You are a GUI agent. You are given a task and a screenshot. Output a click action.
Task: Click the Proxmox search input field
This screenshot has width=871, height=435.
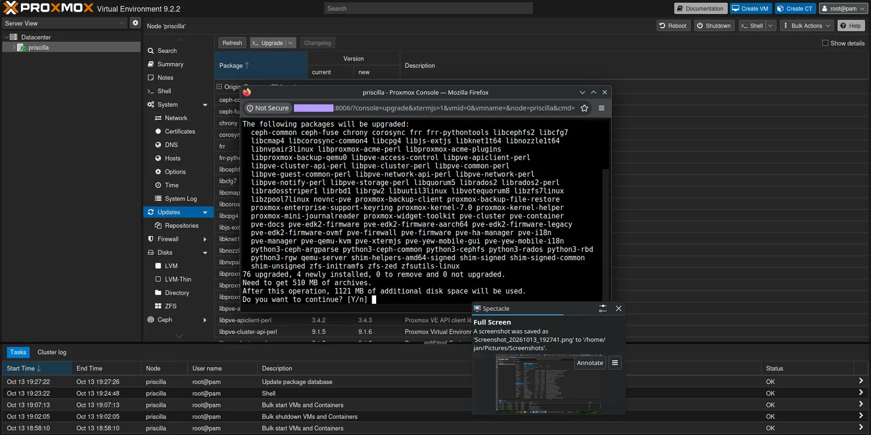point(428,9)
